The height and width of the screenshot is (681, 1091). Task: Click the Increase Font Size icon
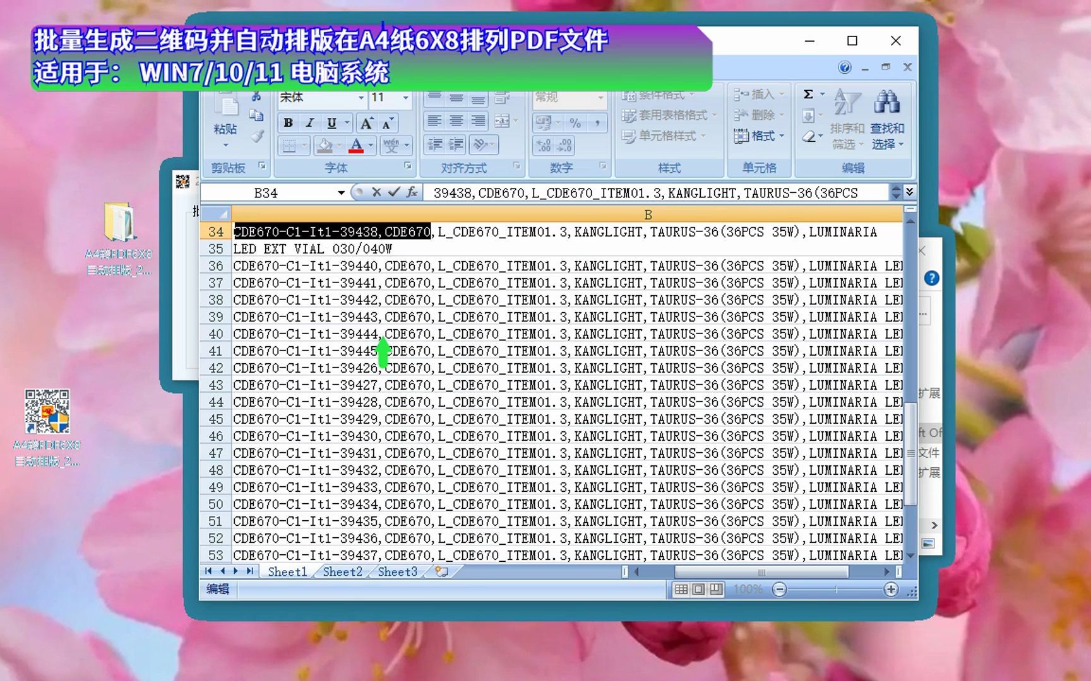point(366,122)
